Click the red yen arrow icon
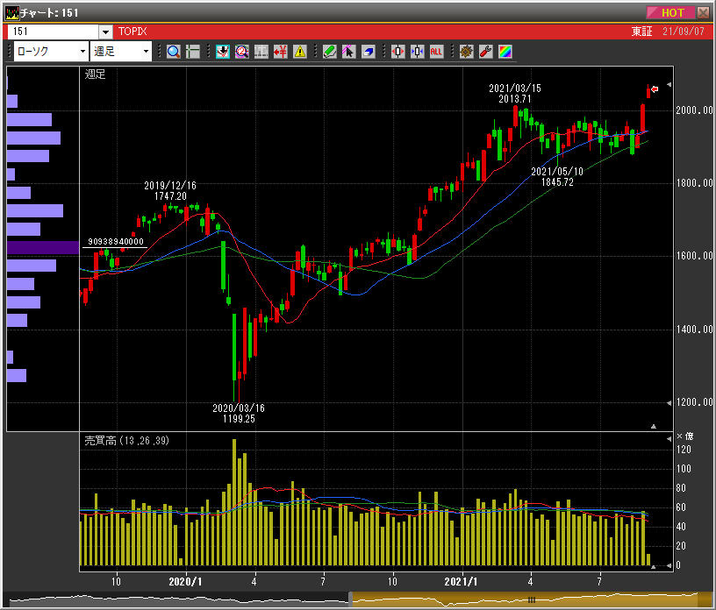716x610 pixels. tap(281, 52)
